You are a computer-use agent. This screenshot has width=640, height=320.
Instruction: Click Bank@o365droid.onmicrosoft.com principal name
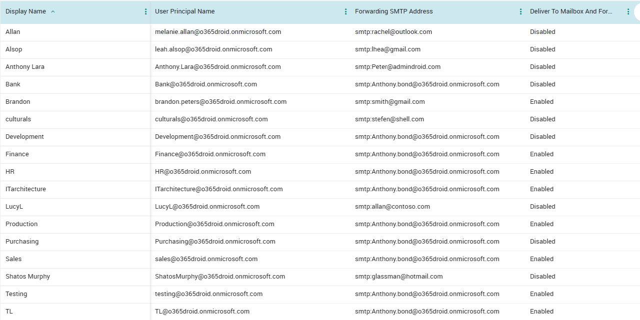[205, 84]
